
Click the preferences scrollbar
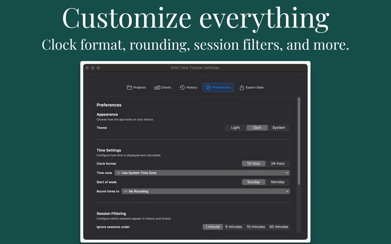299,141
